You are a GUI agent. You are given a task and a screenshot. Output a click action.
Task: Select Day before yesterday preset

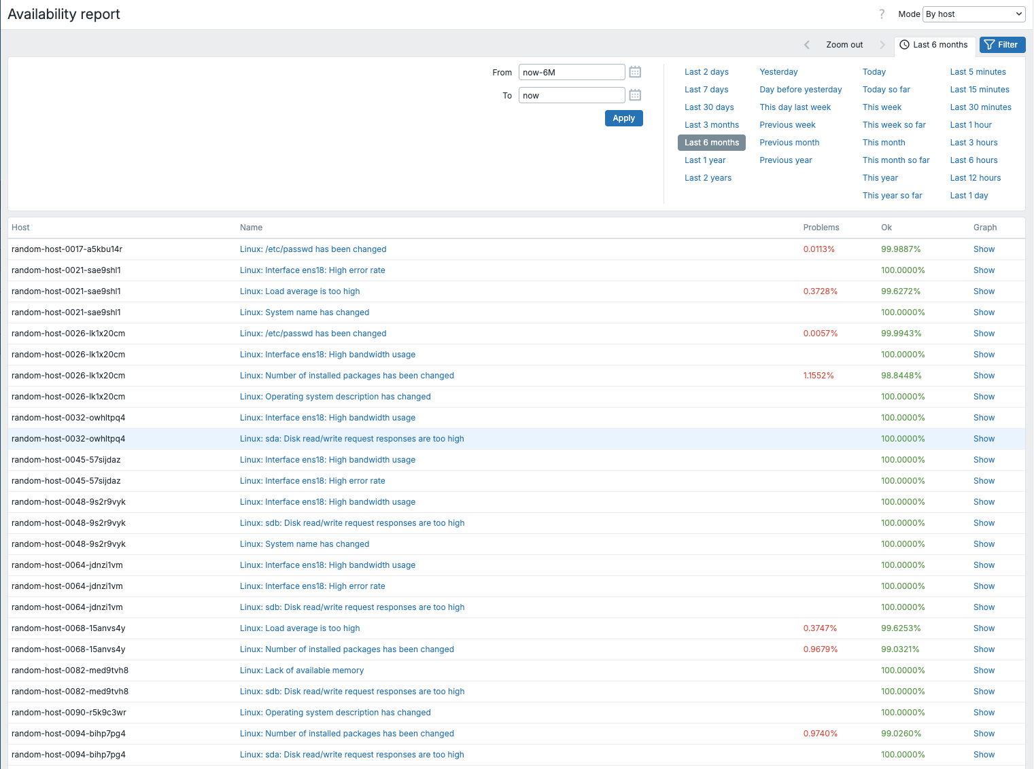tap(801, 90)
